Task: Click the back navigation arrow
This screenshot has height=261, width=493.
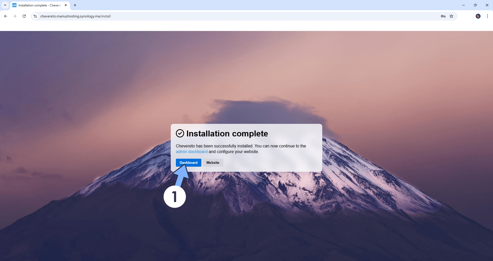Action: click(6, 16)
